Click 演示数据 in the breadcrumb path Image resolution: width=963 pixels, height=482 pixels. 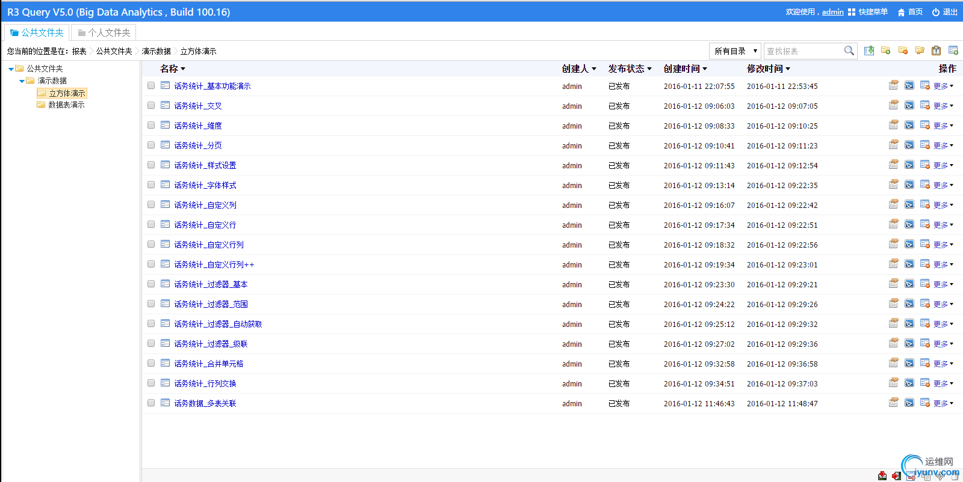tap(156, 51)
